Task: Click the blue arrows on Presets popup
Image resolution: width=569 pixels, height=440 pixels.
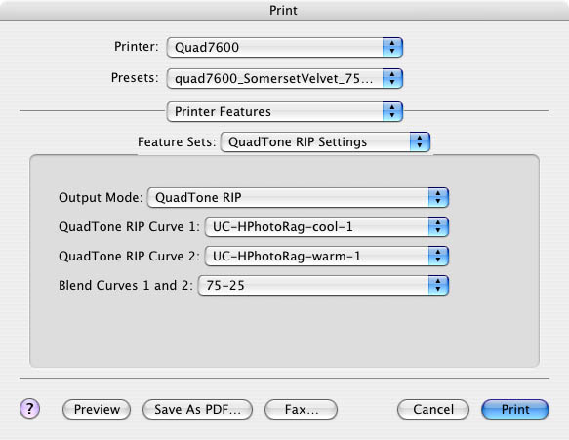Action: click(392, 78)
